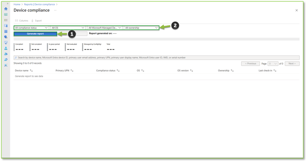The width and height of the screenshot is (307, 162).
Task: Click the device search input field
Action: pyautogui.click(x=157, y=58)
